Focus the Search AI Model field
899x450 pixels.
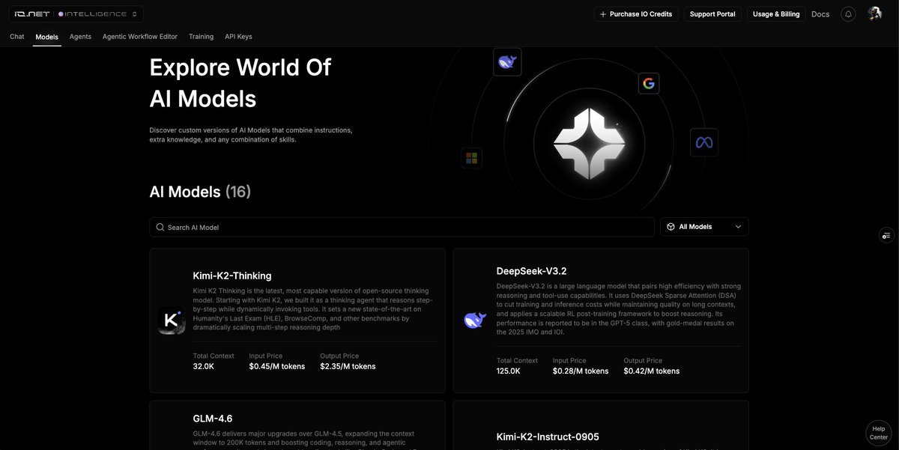[x=402, y=227]
